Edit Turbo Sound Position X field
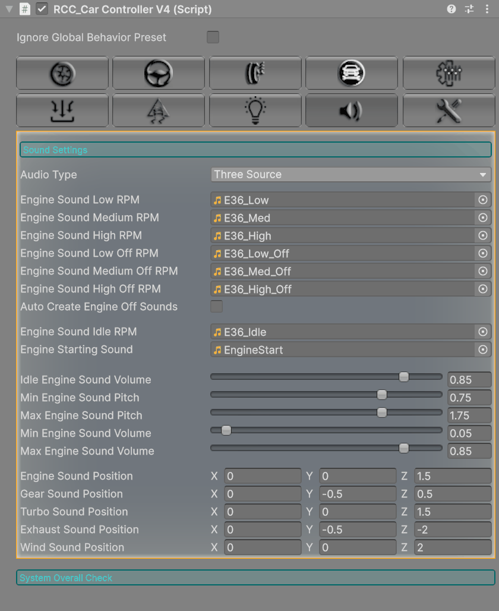Screen dimensions: 499x611 click(263, 512)
